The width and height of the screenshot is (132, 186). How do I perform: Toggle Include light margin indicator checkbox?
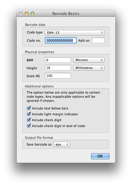click(29, 114)
